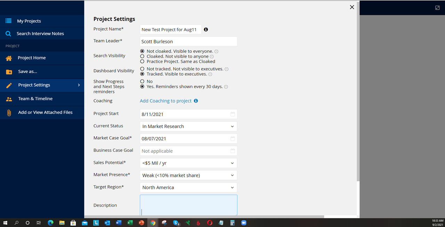
Task: Open the Sales Potential dropdown
Action: pos(188,163)
